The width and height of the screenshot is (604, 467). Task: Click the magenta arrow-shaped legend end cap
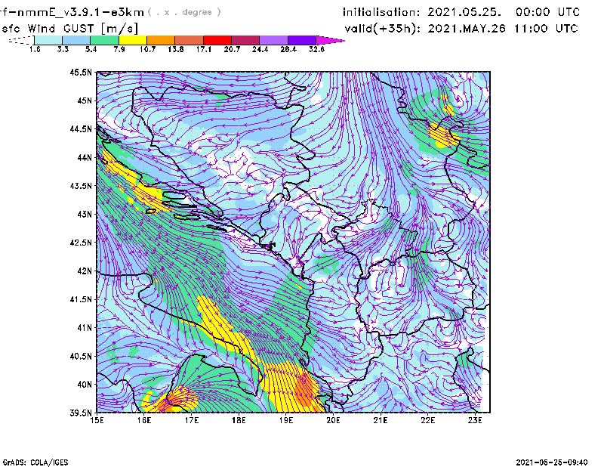330,40
